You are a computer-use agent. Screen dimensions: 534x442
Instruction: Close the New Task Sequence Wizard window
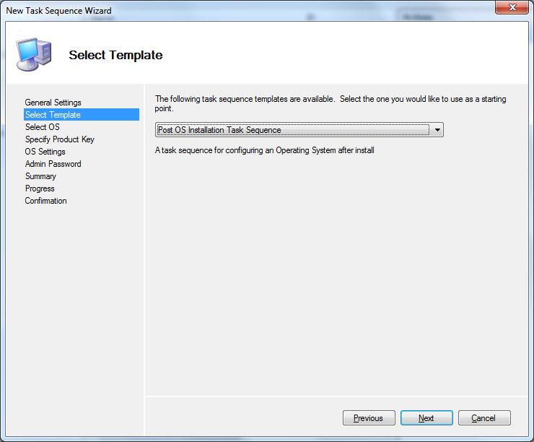click(512, 8)
